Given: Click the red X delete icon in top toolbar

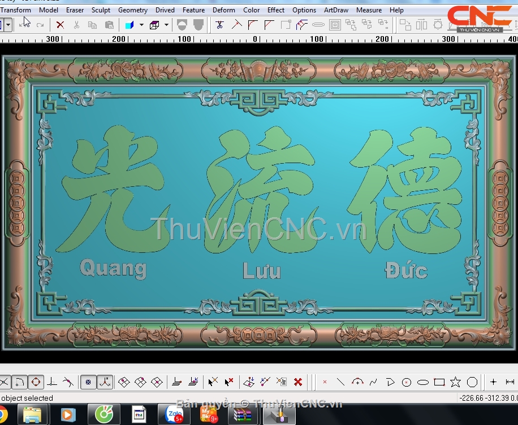Looking at the screenshot, I should 60,25.
